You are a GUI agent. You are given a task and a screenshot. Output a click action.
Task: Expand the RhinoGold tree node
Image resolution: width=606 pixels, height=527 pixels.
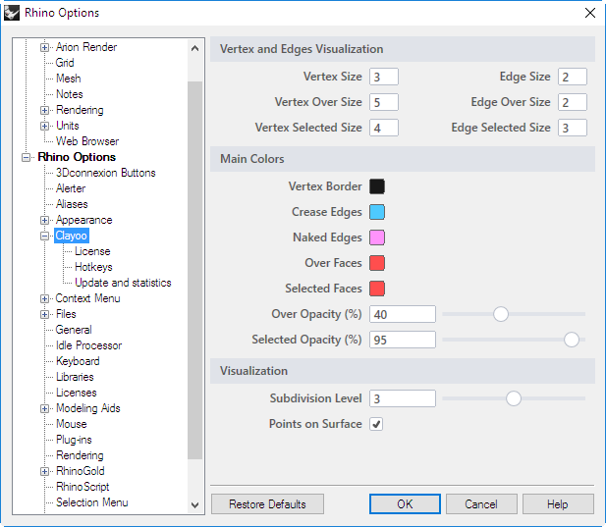coord(44,471)
